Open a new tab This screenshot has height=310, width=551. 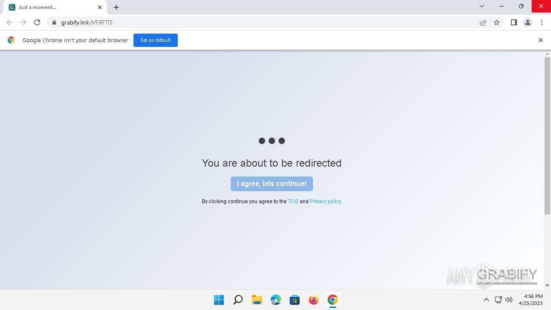point(116,7)
